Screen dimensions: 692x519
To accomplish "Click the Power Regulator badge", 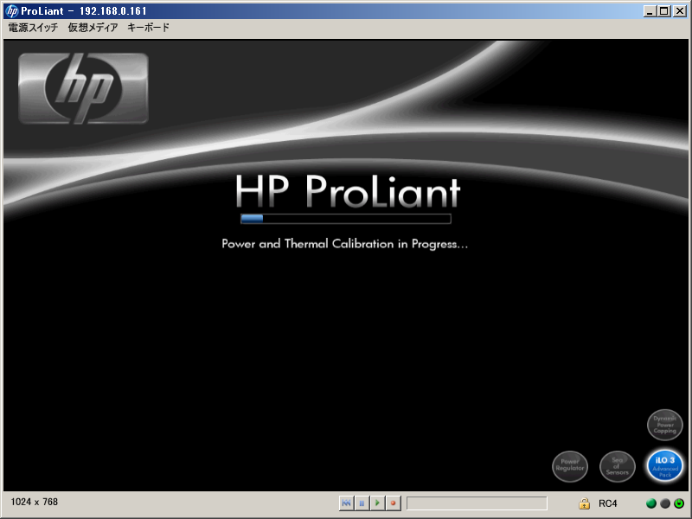I will pos(570,466).
